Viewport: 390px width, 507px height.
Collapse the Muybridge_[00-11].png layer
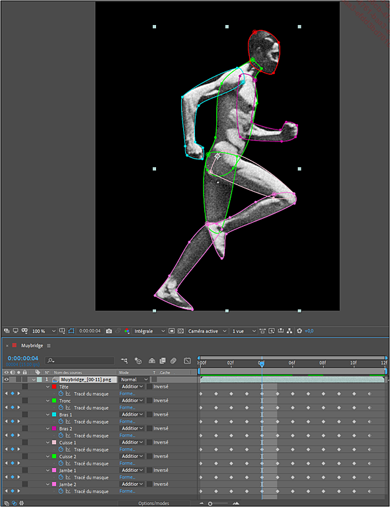[x=34, y=380]
